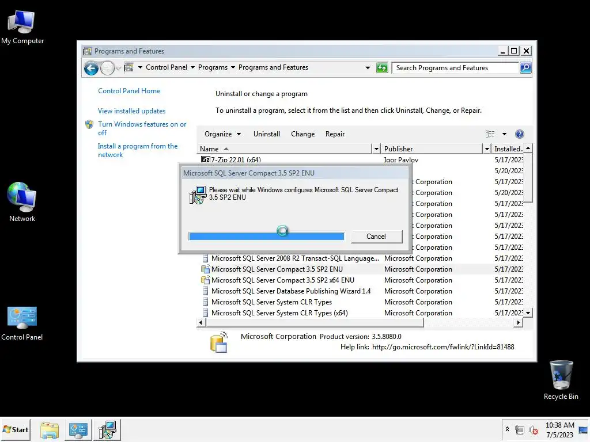Select SQL Server System CLR Types (x64) row

[x=279, y=313]
